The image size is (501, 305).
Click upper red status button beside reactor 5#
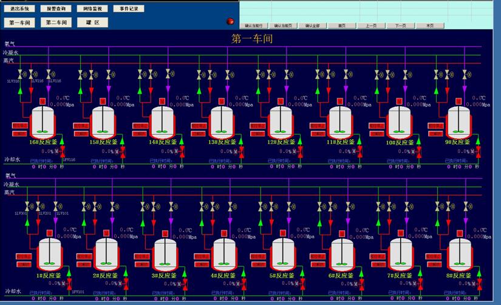click(x=258, y=256)
